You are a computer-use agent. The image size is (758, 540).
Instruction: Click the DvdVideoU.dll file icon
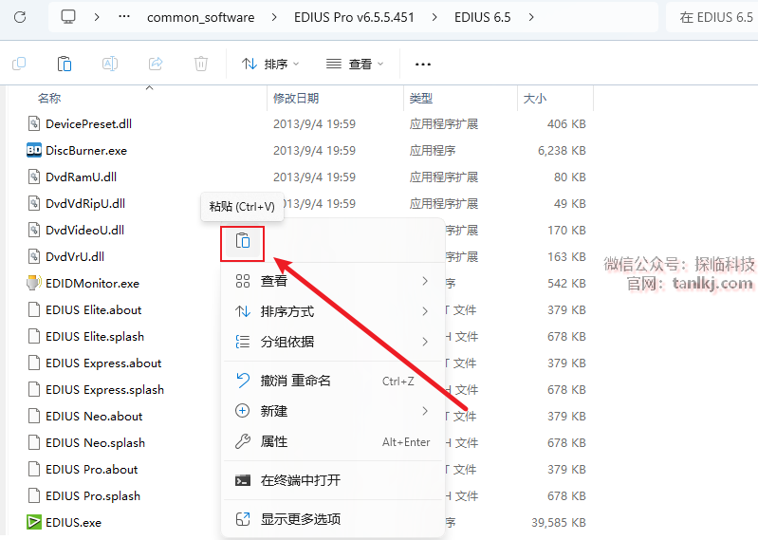pos(34,230)
